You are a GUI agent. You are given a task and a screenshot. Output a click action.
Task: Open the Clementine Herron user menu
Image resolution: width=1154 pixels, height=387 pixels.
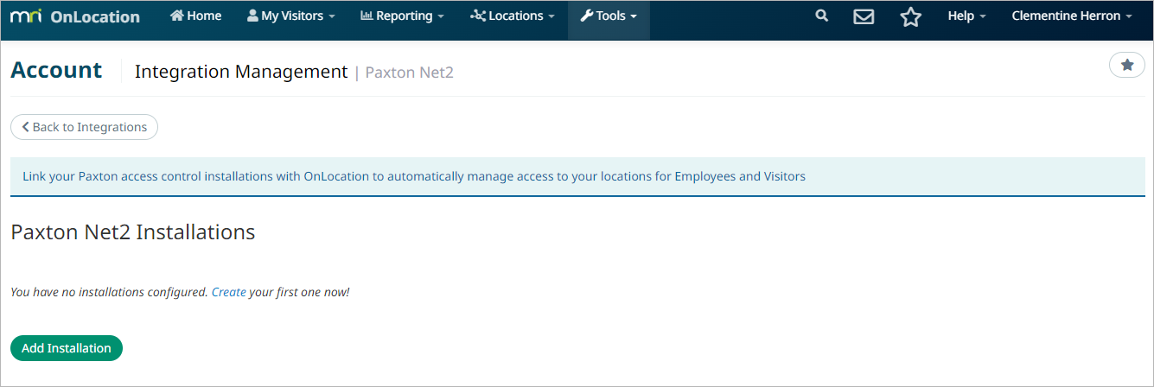pos(1072,16)
